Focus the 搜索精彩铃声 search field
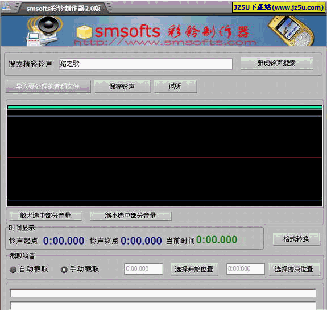This screenshot has height=310, width=327. (146, 64)
